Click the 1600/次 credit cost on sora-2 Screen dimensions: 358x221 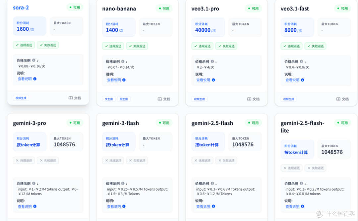pos(25,29)
